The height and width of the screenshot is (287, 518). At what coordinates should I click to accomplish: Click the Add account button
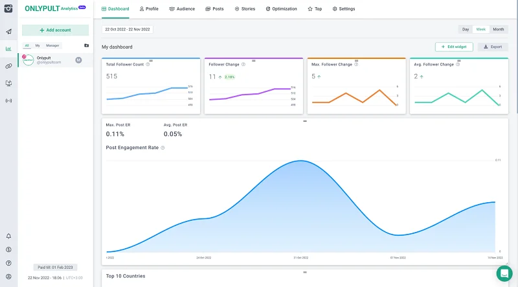55,30
